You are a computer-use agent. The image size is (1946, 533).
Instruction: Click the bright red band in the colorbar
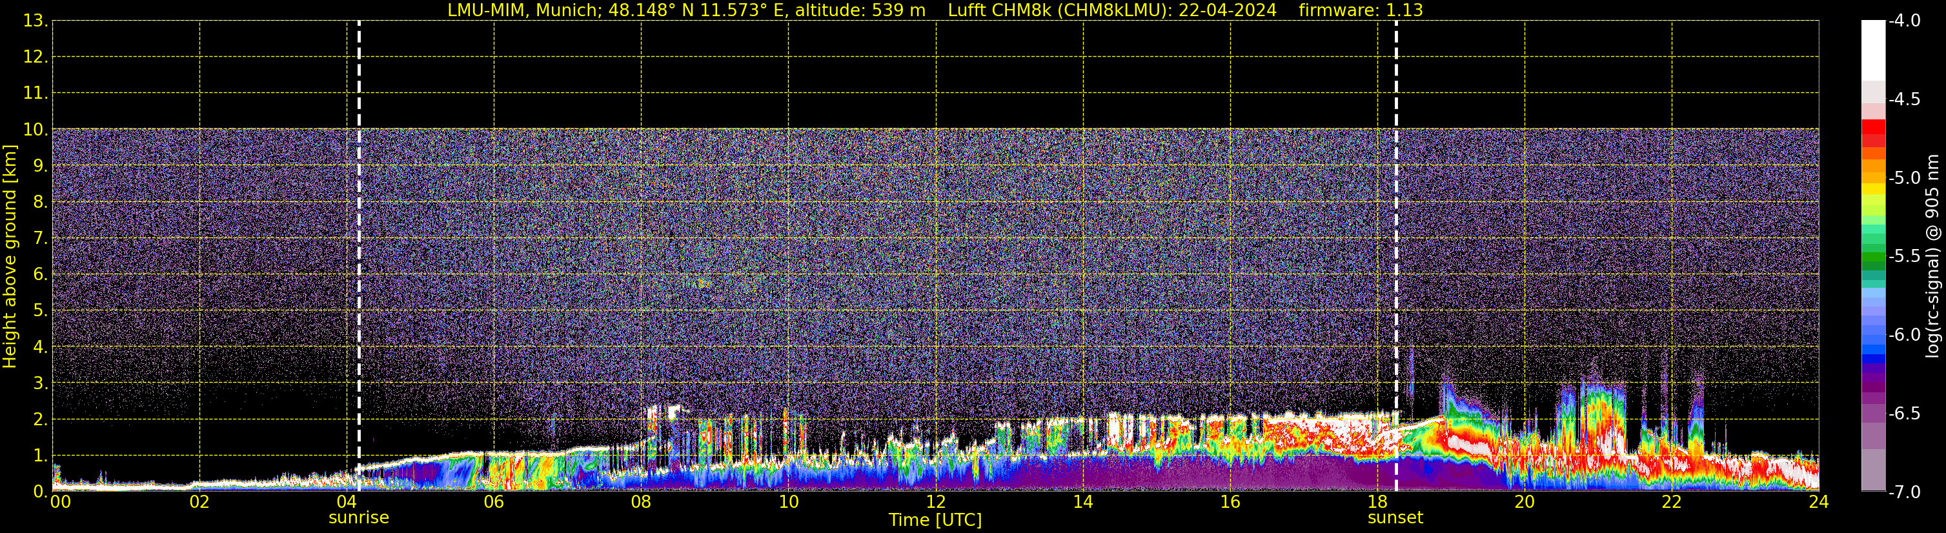tap(1872, 127)
